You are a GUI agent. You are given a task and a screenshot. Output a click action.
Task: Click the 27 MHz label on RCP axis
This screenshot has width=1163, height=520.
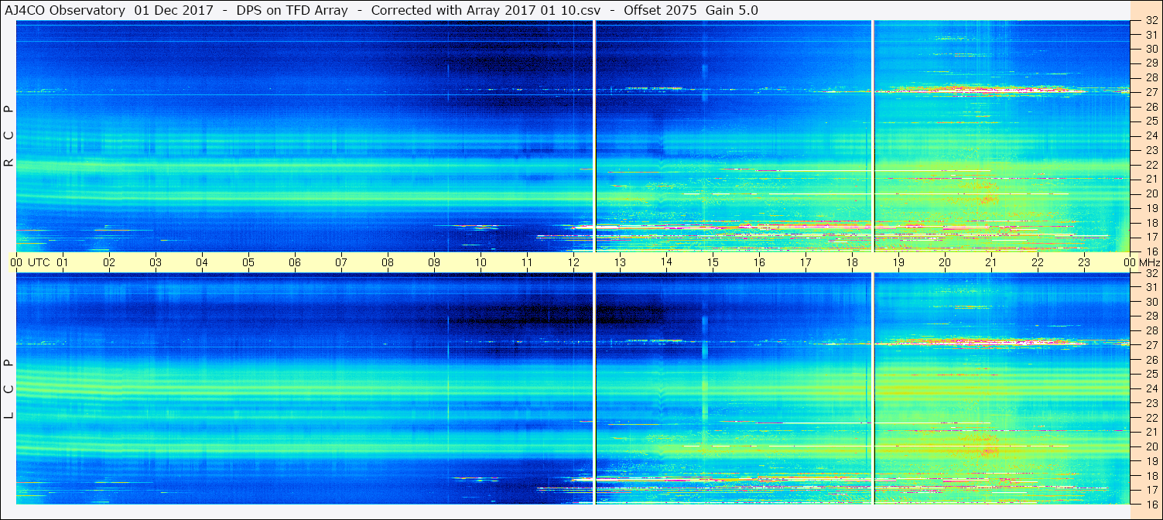coord(1151,92)
